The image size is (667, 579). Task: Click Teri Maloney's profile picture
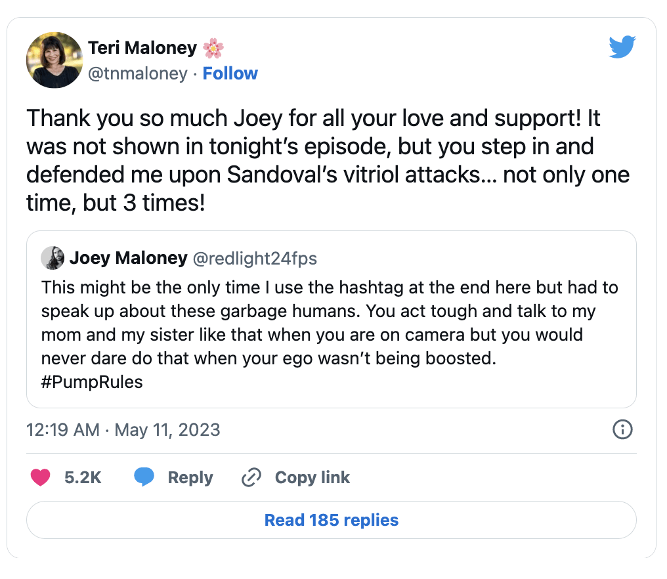pos(54,60)
